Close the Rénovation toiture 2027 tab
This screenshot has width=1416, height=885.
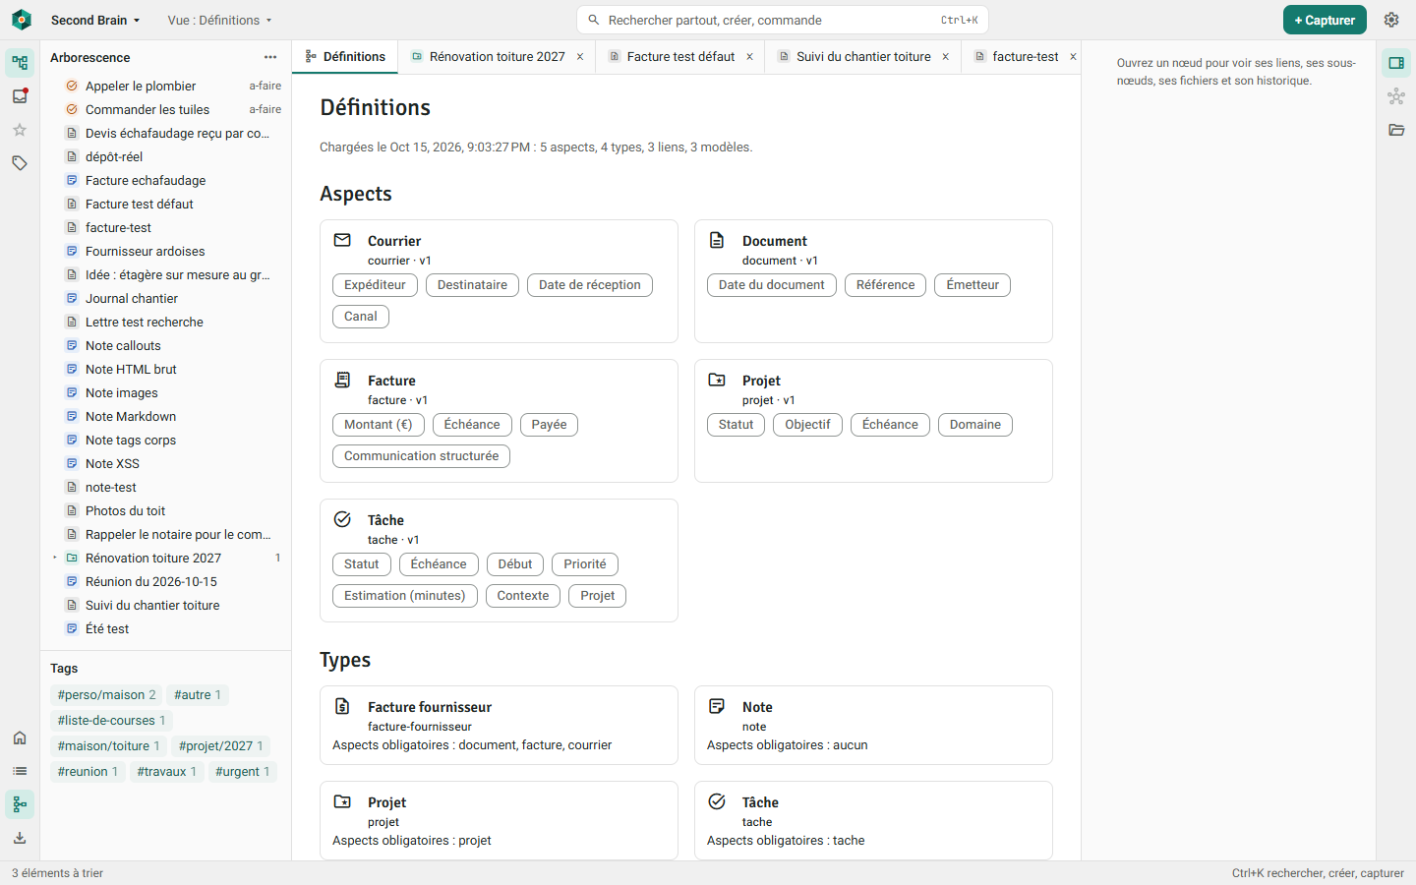580,57
